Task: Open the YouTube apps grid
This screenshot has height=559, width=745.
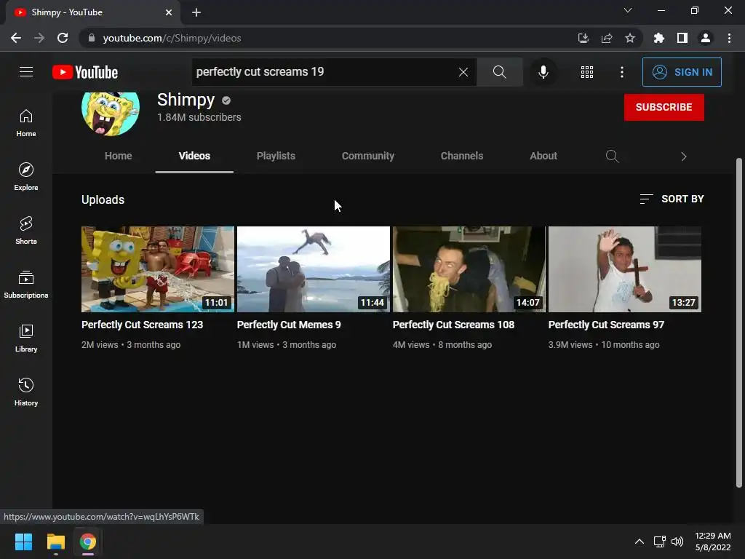Action: pyautogui.click(x=587, y=72)
